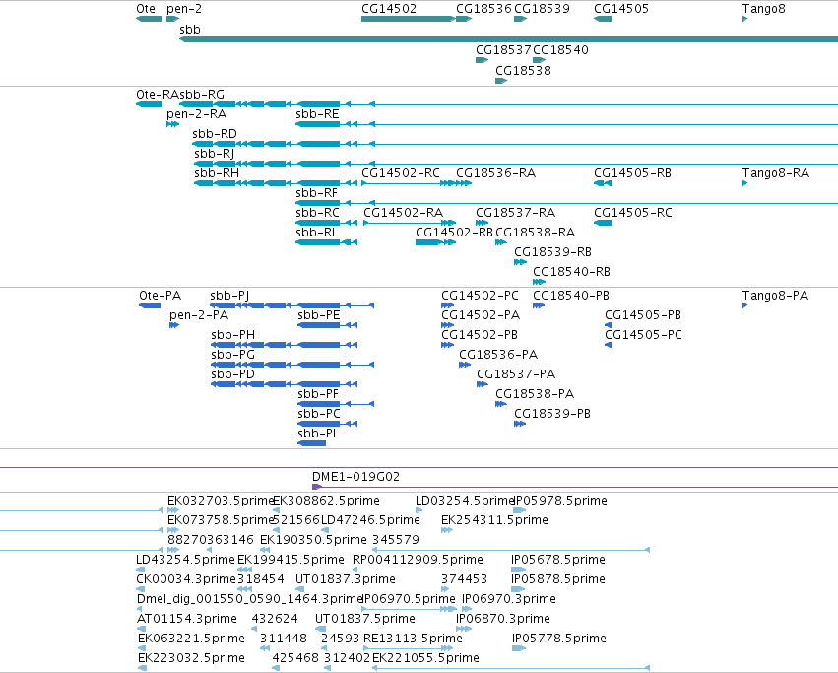Click the sbb-PG protein label
The image size is (838, 673).
point(233,356)
